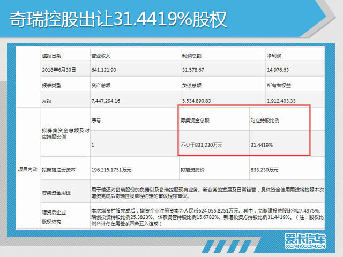Image resolution: width=343 pixels, height=257 pixels.
Task: Click the 月报 cell
Action: point(47,101)
